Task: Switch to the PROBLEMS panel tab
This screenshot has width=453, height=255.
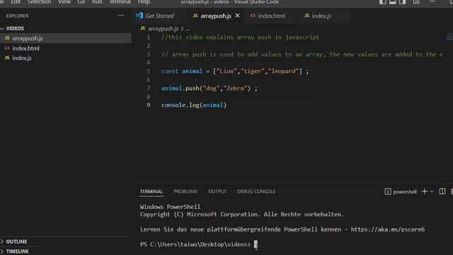Action: [185, 191]
